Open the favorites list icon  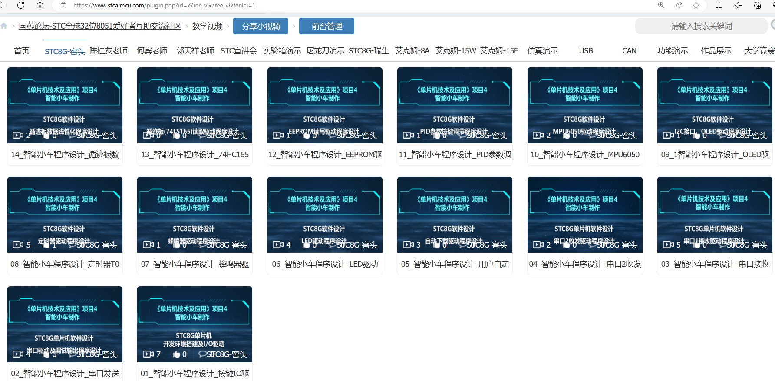(x=738, y=5)
